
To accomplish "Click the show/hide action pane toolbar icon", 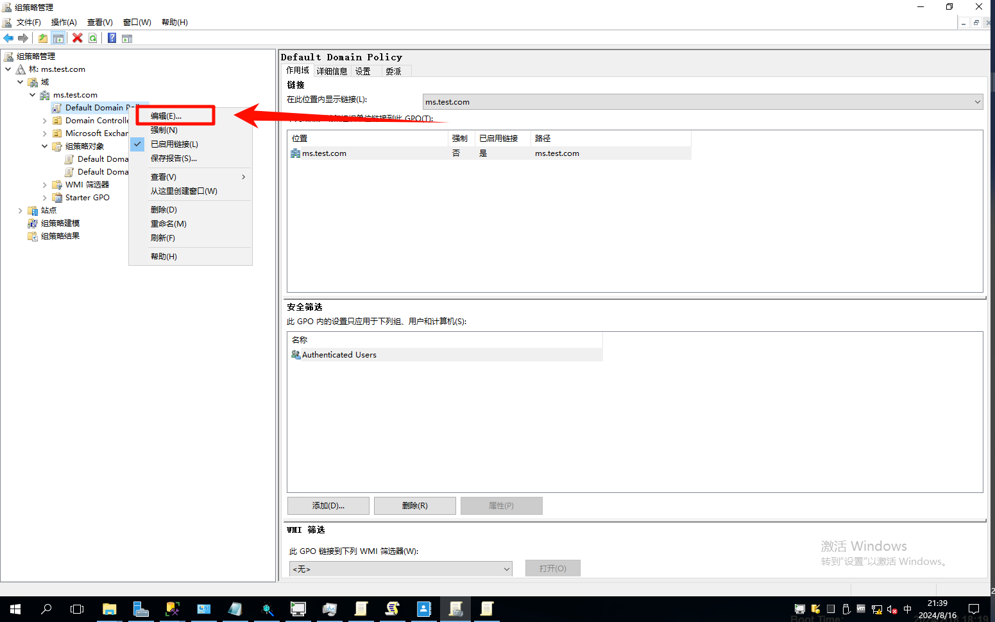I will point(127,39).
